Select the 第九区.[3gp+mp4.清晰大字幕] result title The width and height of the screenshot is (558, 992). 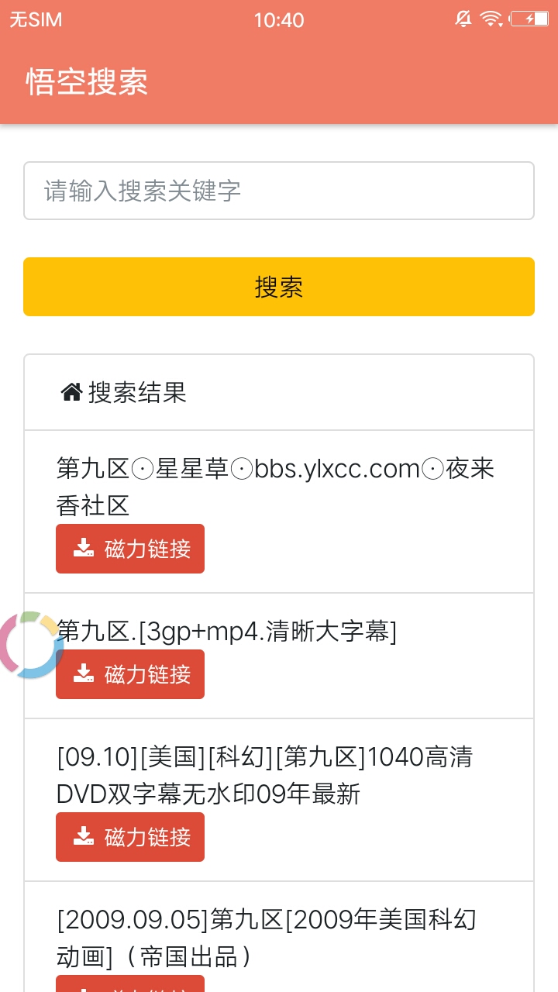coord(227,632)
